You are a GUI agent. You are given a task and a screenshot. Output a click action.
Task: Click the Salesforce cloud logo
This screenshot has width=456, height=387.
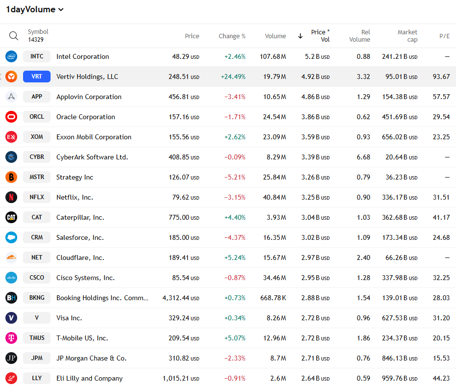11,237
